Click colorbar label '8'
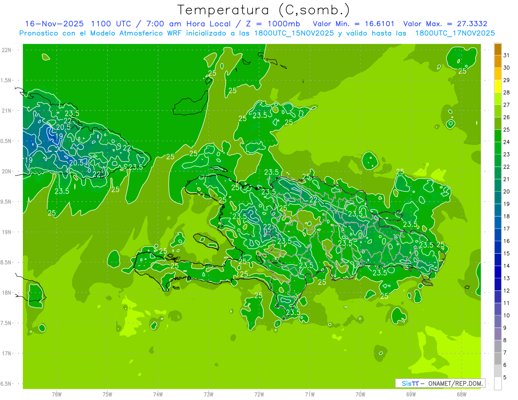Screen dimensions: 518x400 [x=505, y=340]
